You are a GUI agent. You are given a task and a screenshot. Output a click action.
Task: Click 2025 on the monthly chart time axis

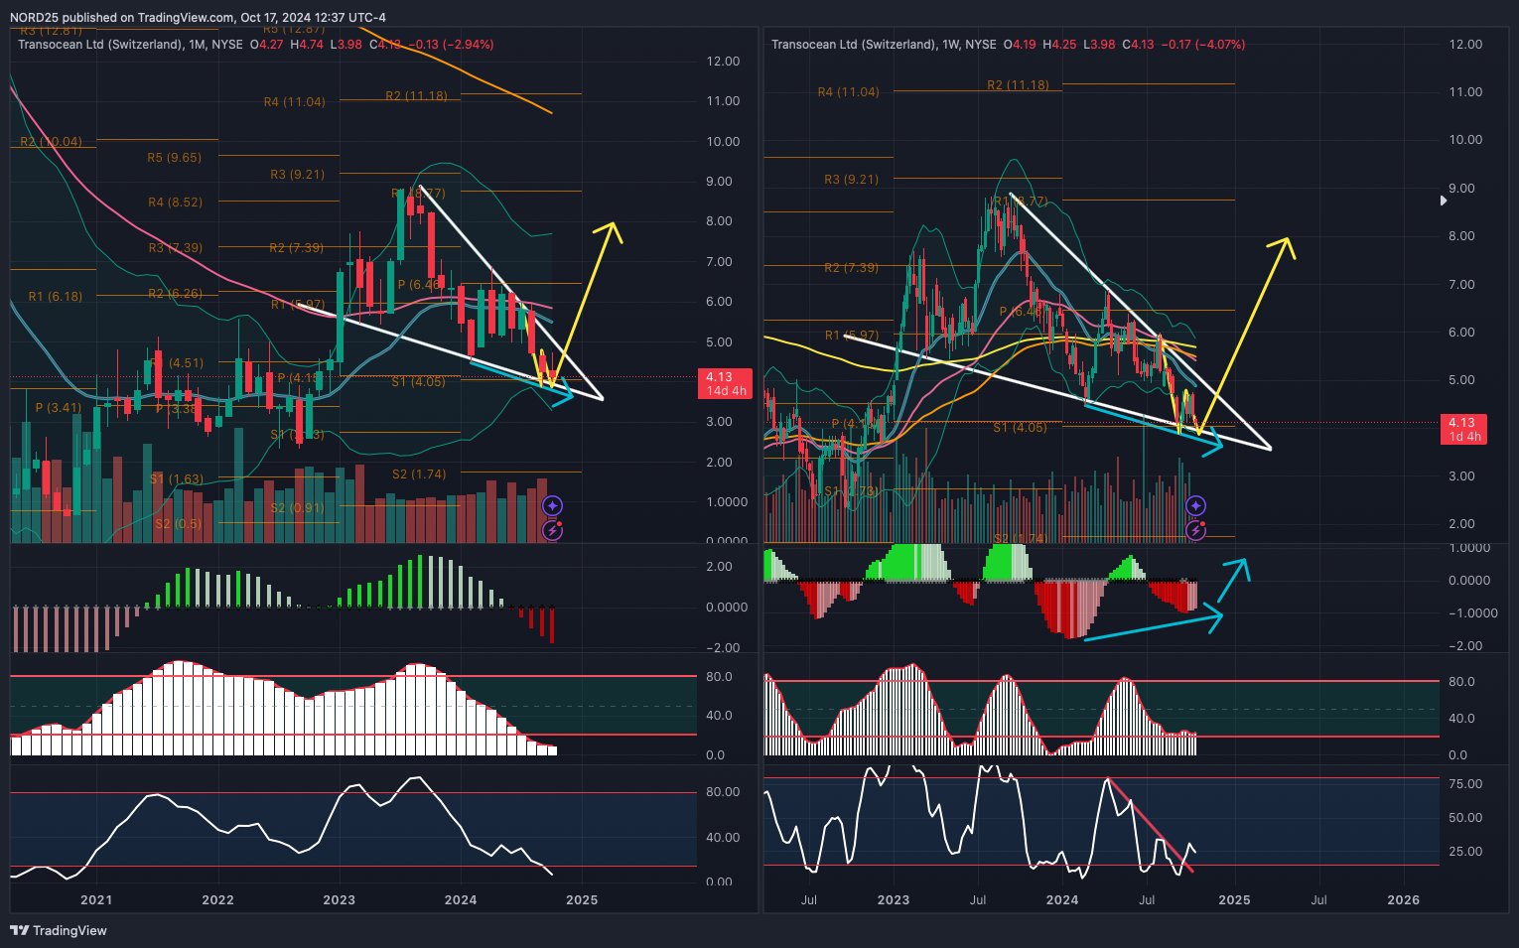coord(582,900)
